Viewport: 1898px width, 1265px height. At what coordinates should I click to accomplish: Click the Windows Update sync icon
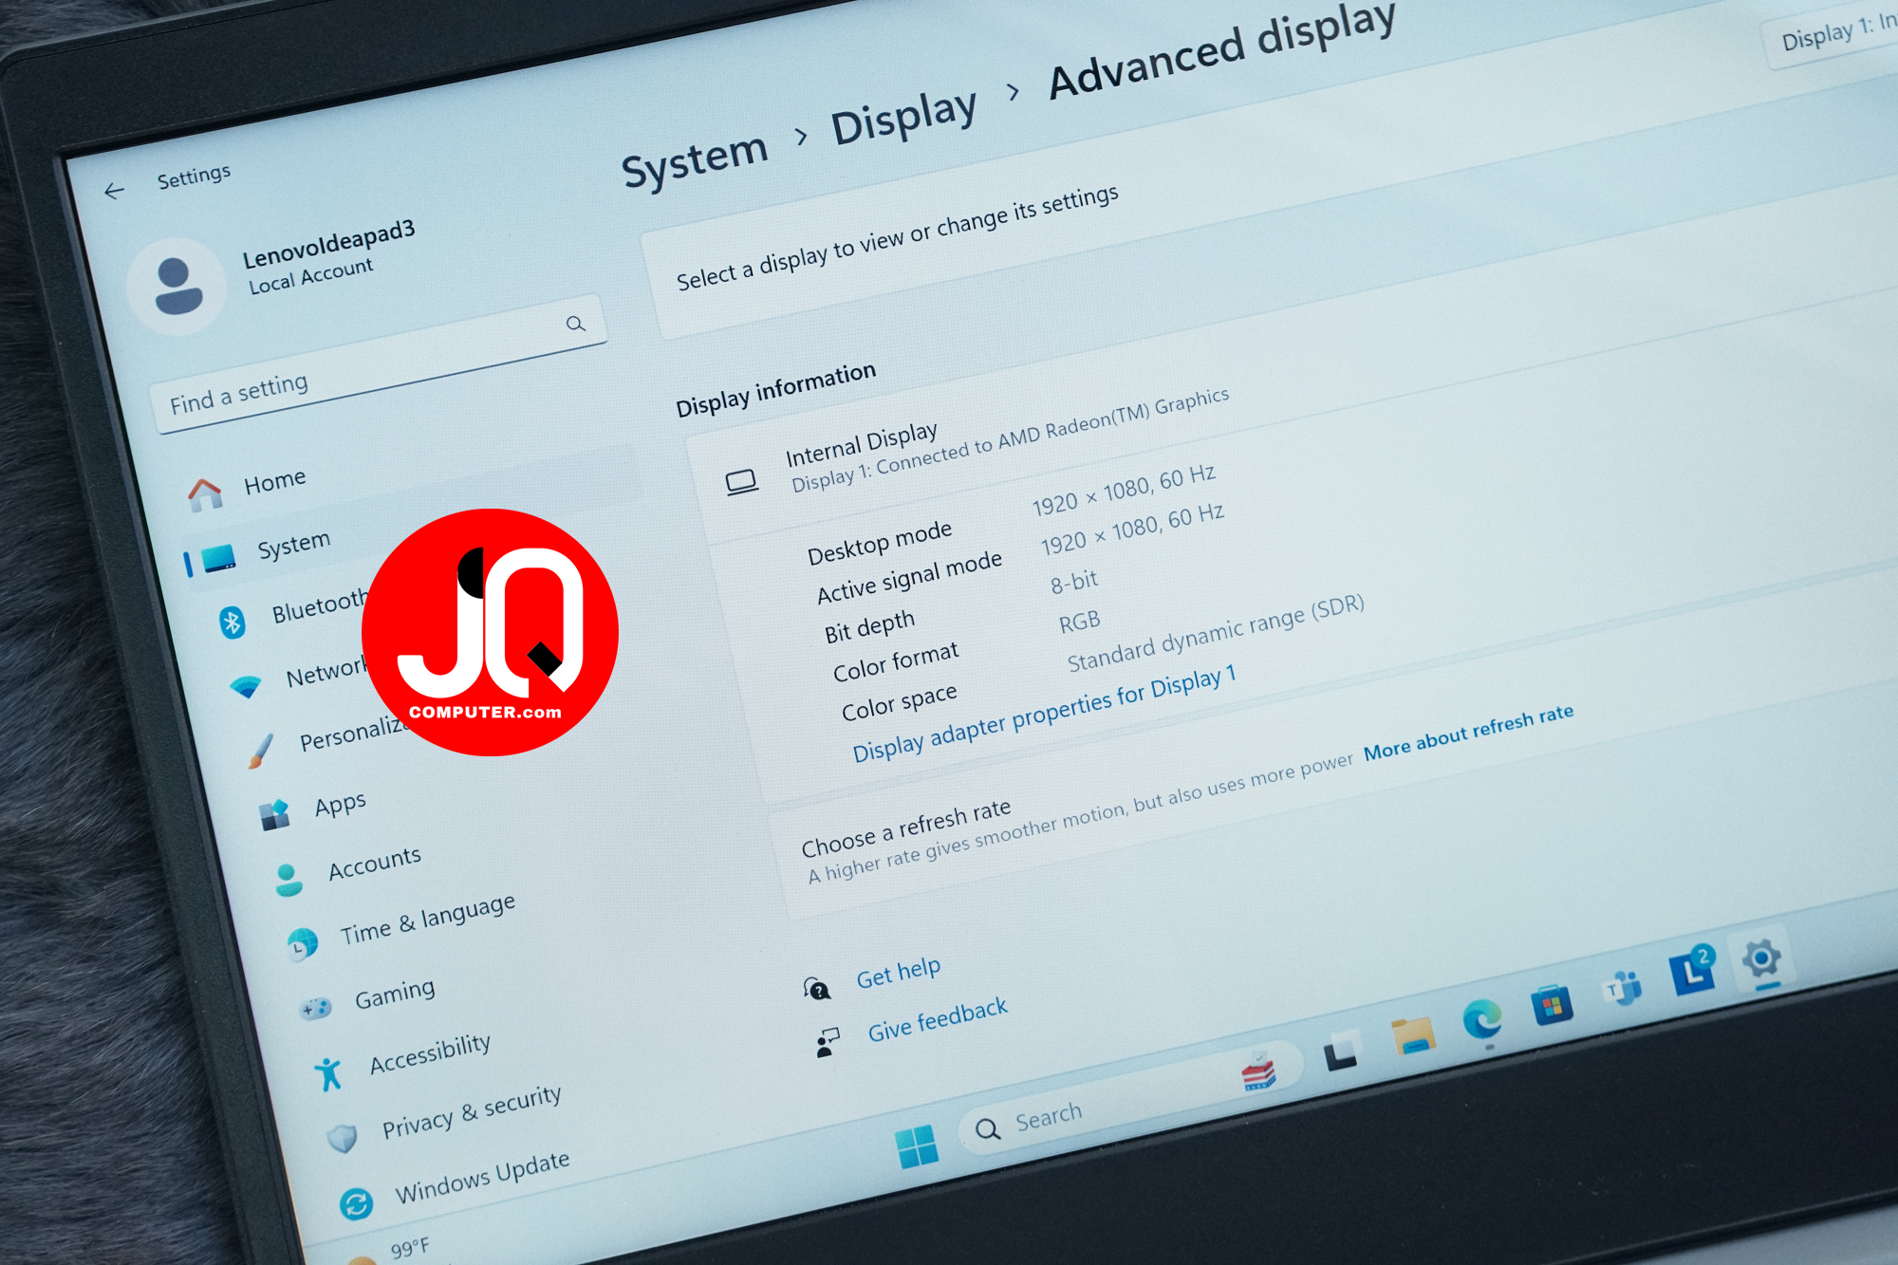point(357,1203)
